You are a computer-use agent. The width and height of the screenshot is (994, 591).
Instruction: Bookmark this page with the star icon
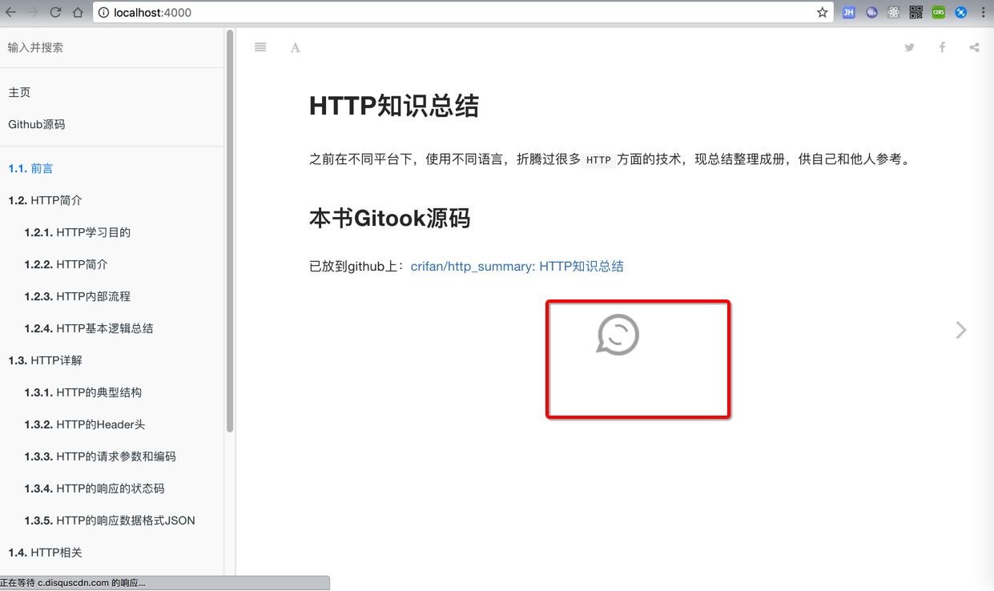pyautogui.click(x=822, y=12)
